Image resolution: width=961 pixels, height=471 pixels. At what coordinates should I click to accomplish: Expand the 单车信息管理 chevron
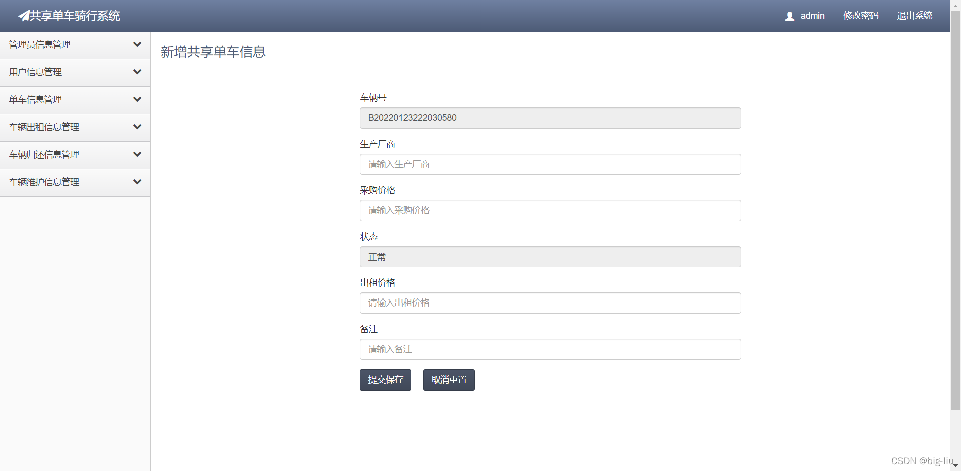(x=137, y=99)
